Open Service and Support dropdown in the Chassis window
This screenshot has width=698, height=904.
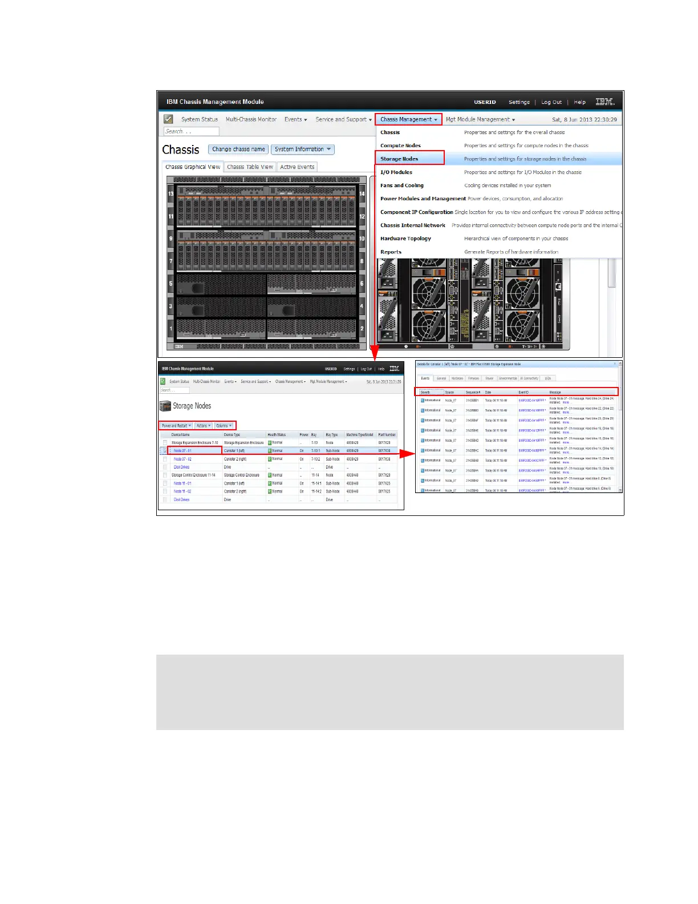344,119
